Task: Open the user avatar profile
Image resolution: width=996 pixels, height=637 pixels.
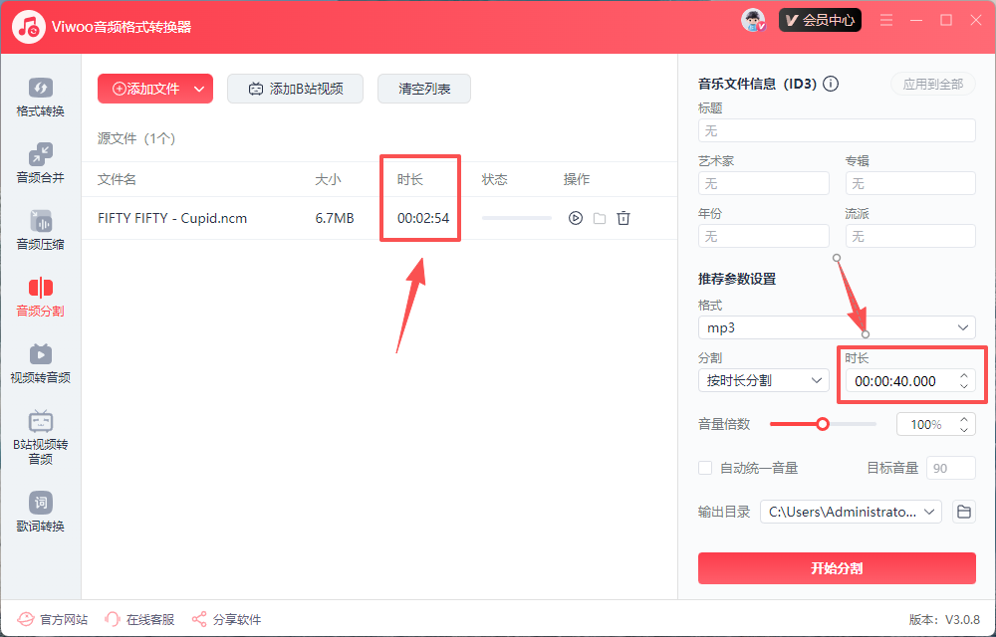Action: pos(753,20)
